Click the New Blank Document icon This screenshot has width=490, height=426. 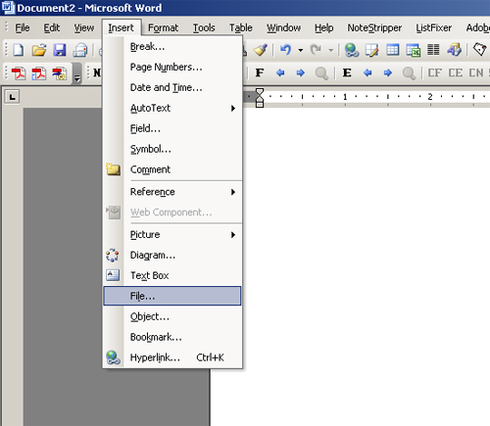[19, 50]
